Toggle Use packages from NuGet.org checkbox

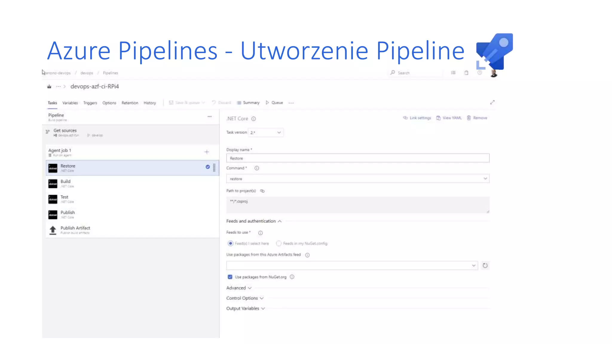tap(230, 277)
